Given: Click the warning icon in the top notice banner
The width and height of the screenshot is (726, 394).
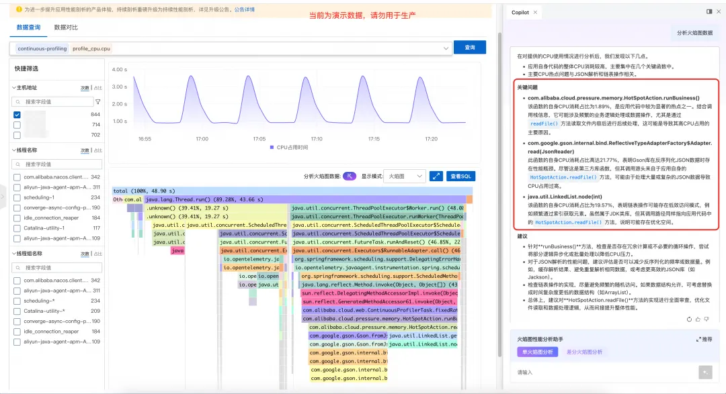Looking at the screenshot, I should point(19,9).
